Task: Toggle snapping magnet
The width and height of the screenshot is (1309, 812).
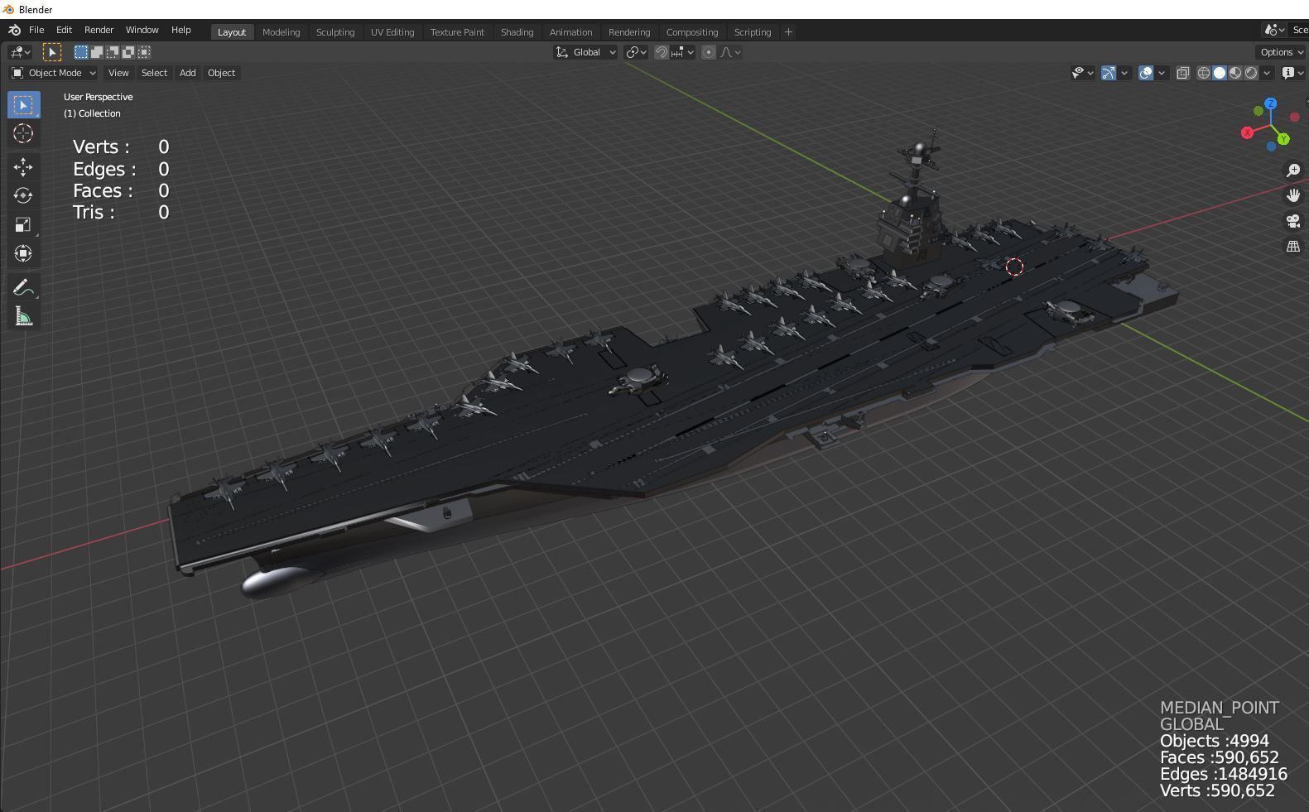Action: pyautogui.click(x=661, y=52)
